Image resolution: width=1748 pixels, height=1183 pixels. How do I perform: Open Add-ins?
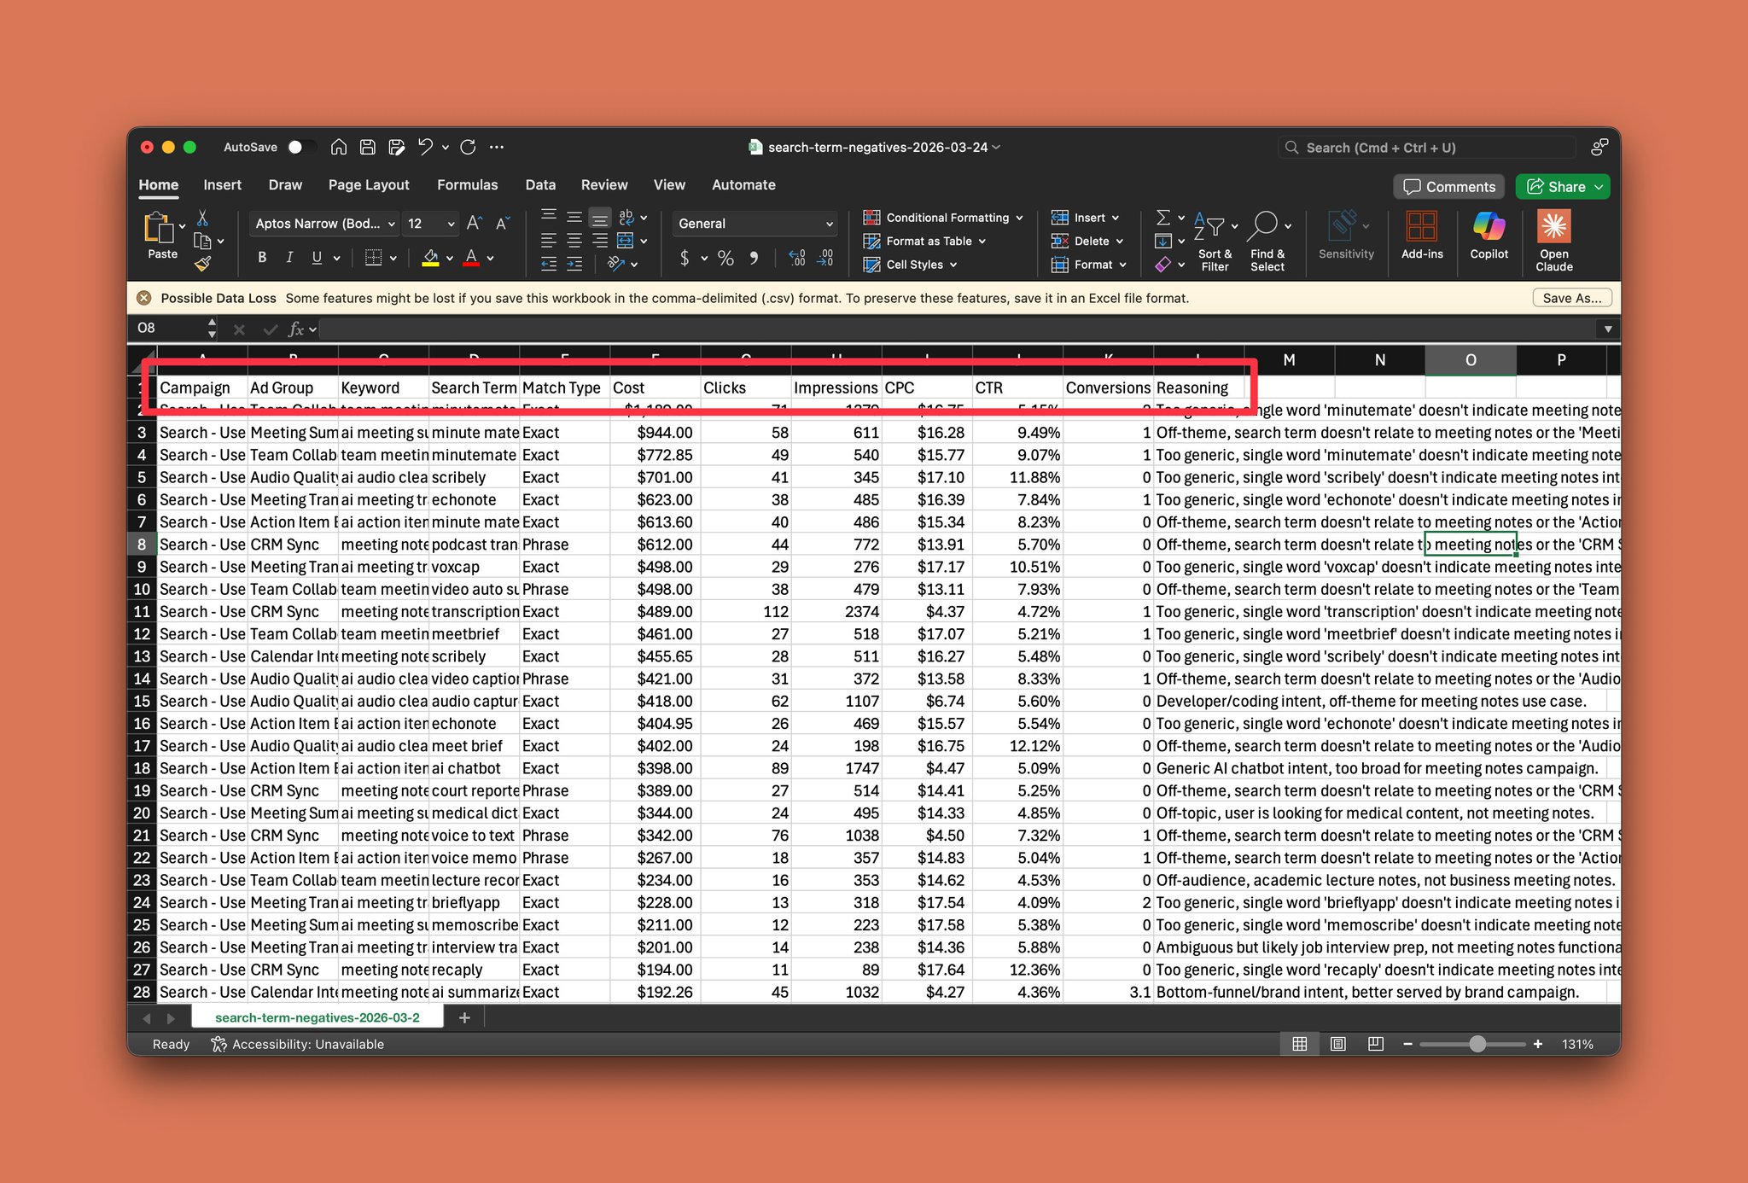point(1422,236)
